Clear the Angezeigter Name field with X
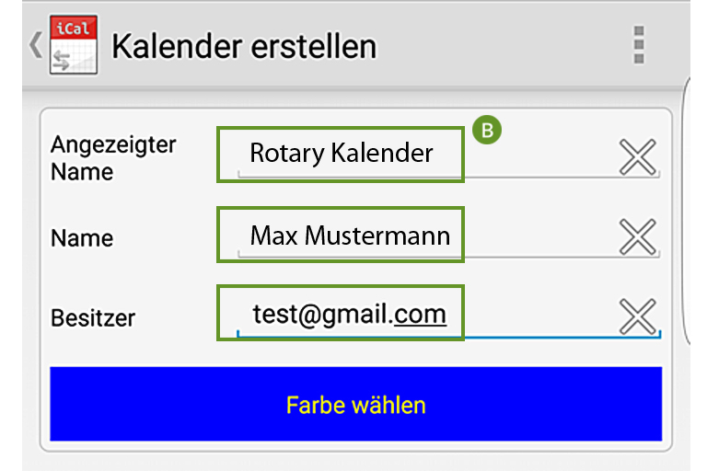 click(x=637, y=157)
